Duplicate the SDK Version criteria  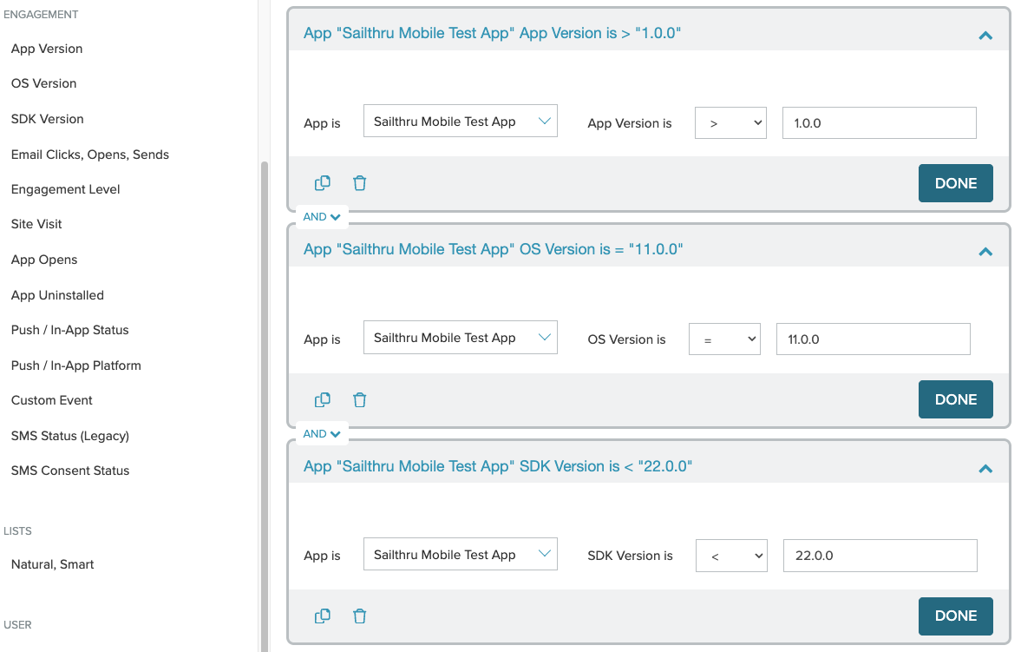tap(322, 616)
